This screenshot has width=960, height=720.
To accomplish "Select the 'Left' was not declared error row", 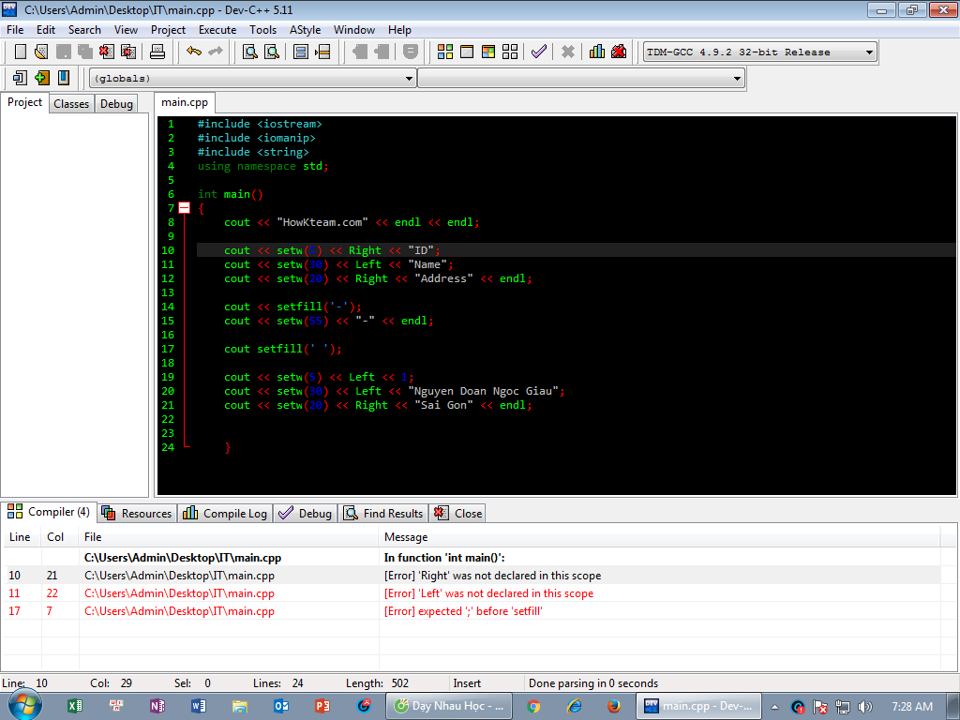I will [487, 593].
